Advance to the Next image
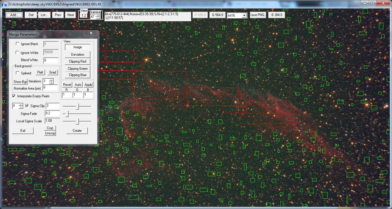The height and width of the screenshot is (209, 392). tap(71, 15)
